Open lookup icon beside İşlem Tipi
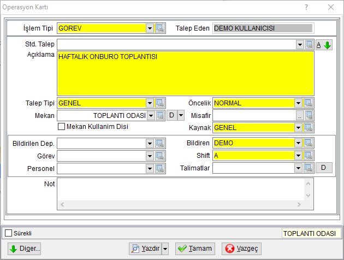 tap(160, 28)
